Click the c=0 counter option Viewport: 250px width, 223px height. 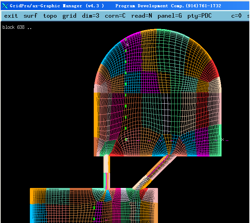[x=236, y=16]
